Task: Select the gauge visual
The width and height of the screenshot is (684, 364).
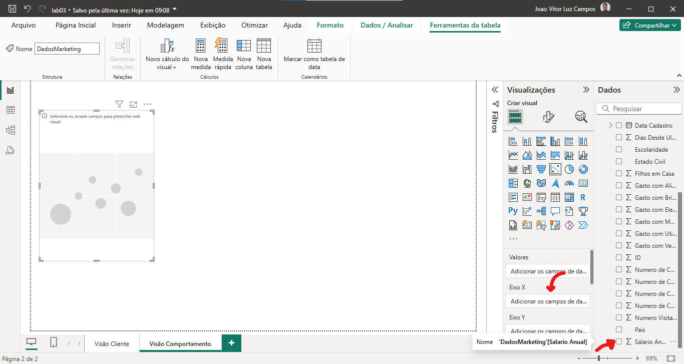Action: click(569, 183)
